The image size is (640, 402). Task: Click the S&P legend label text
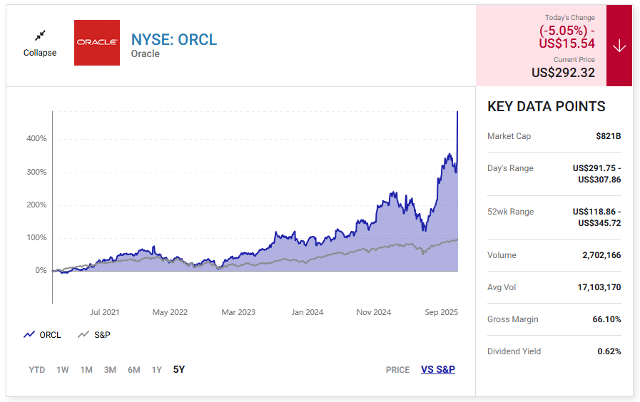coord(102,335)
